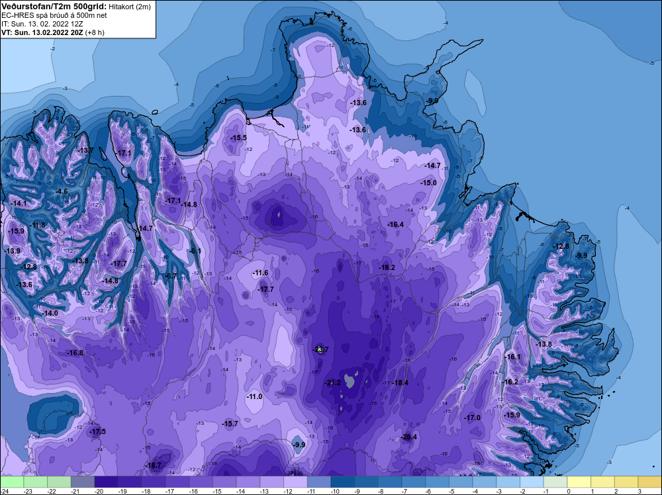662x495 pixels.
Task: Click the green station dot marker
Action: (x=320, y=350)
